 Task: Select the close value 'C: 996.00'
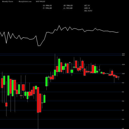47,8
